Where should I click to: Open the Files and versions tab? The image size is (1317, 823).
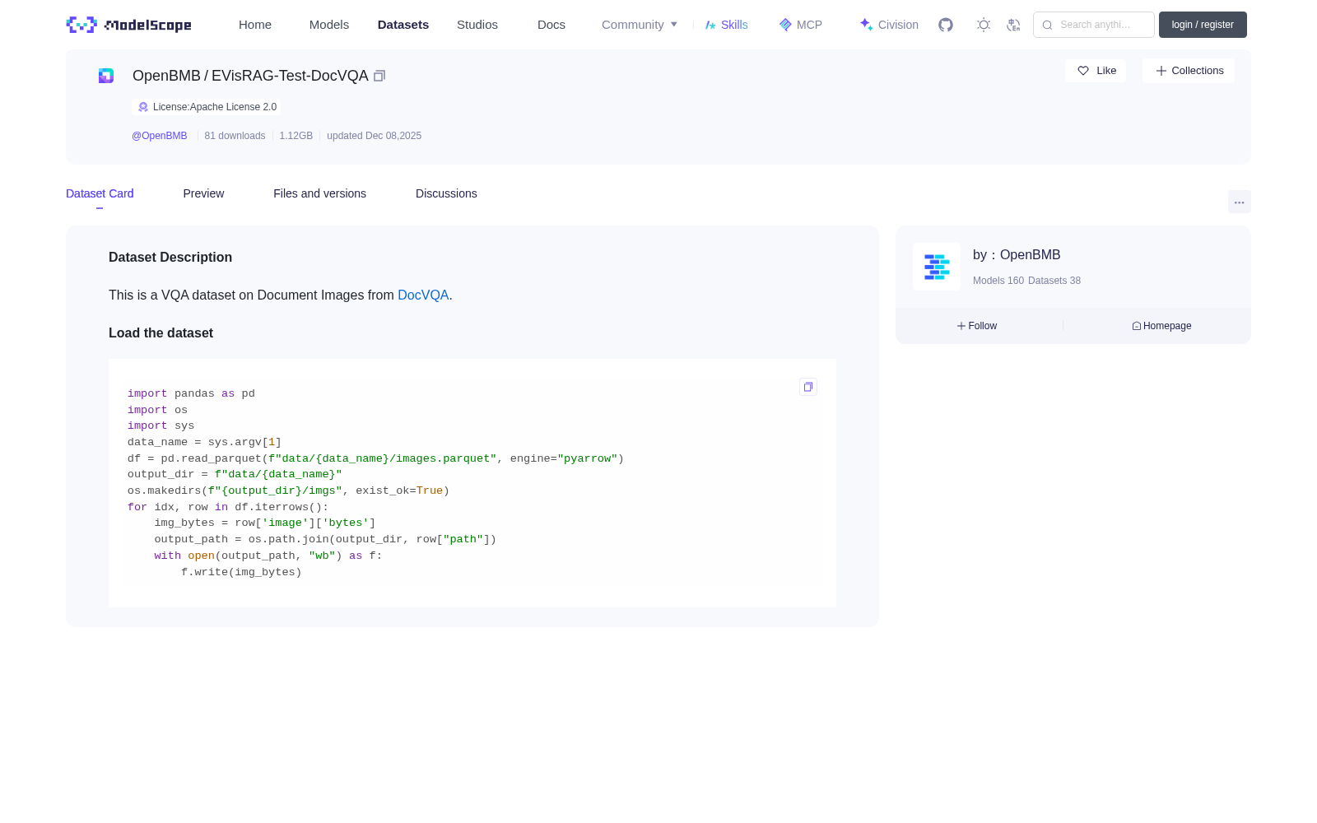319,193
